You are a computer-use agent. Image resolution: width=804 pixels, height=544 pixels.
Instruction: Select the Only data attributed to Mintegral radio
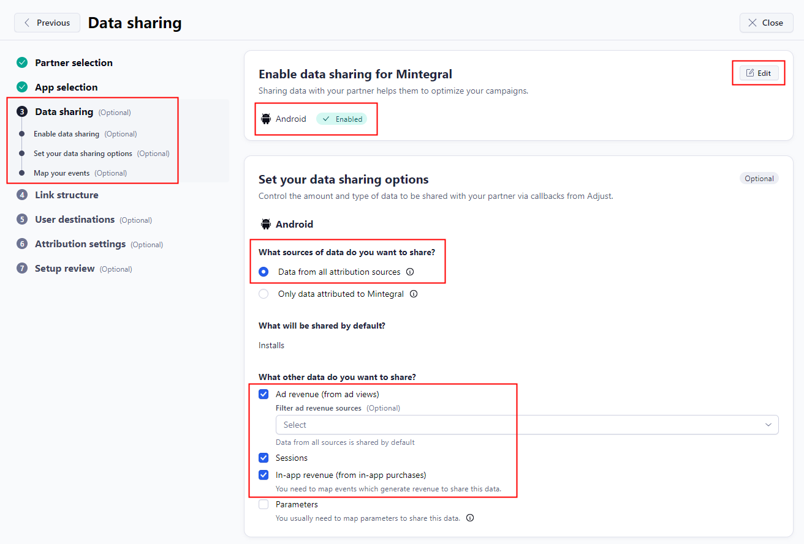click(264, 294)
